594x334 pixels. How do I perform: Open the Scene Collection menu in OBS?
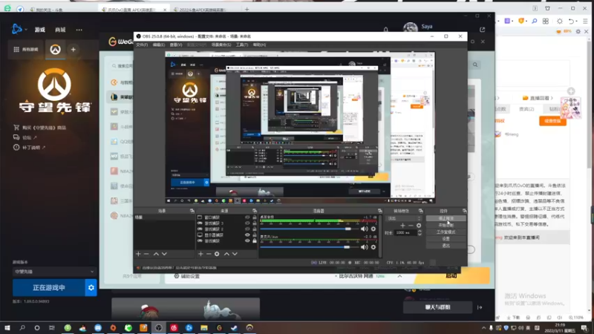click(221, 45)
